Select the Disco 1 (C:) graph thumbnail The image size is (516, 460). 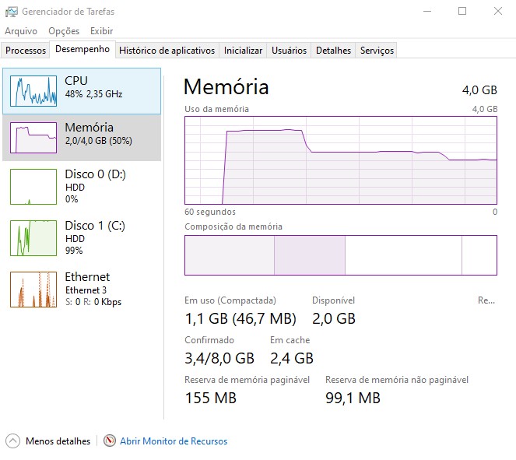click(x=33, y=238)
